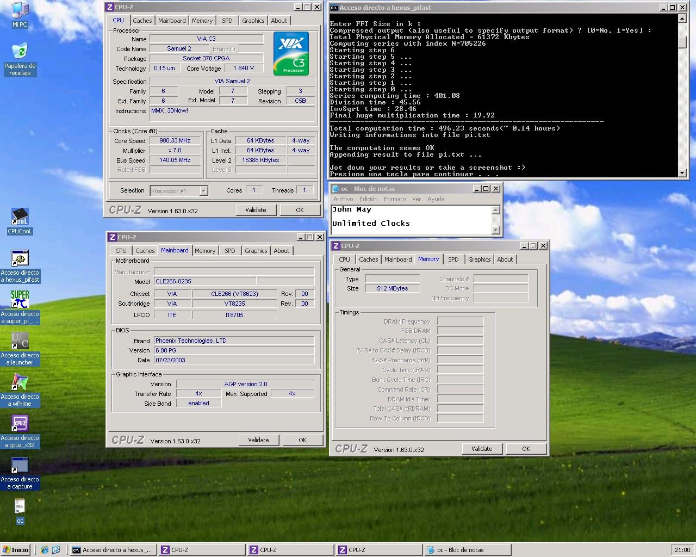Viewport: 696px width, 557px height.
Task: Click Validate in Memory CPU-Z window
Action: tap(482, 449)
